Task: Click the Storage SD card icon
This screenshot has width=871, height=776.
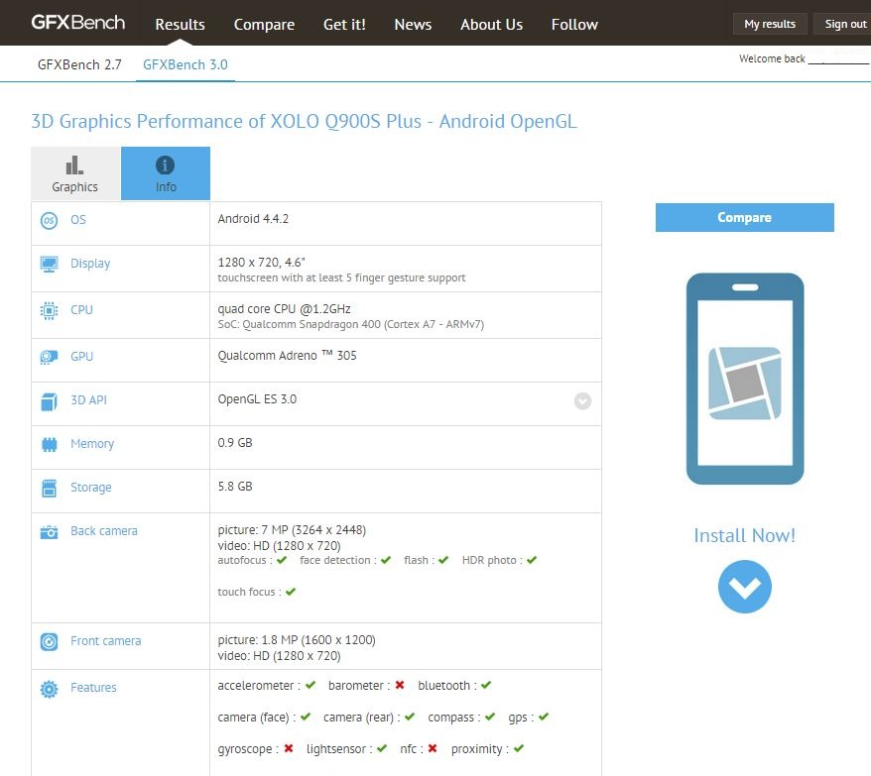Action: (49, 489)
